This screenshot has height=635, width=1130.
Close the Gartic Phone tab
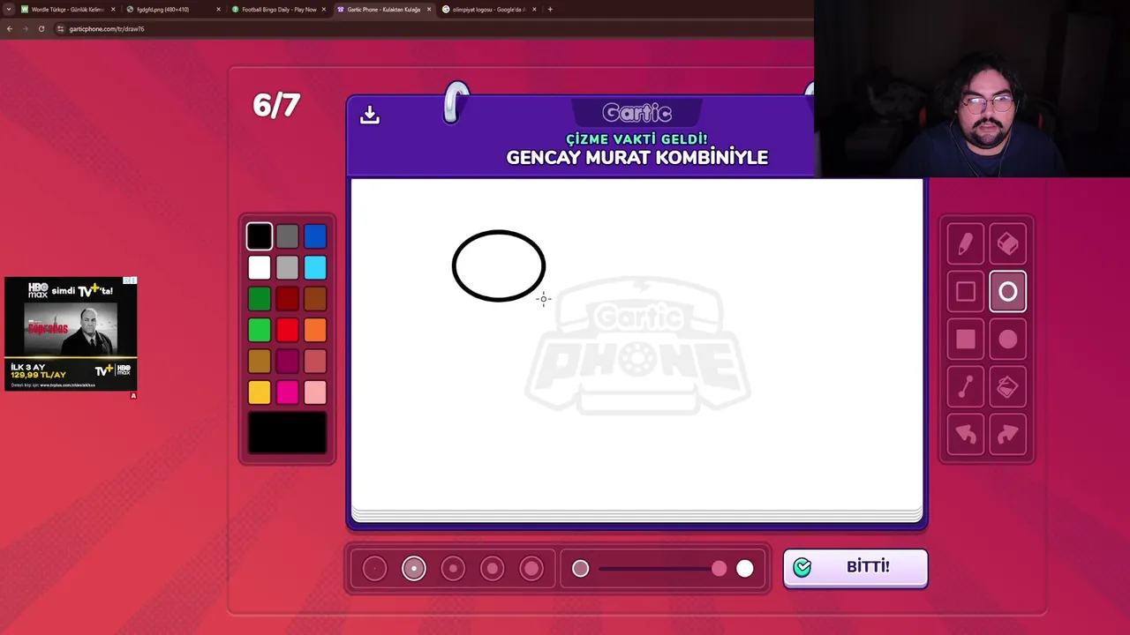click(x=429, y=9)
